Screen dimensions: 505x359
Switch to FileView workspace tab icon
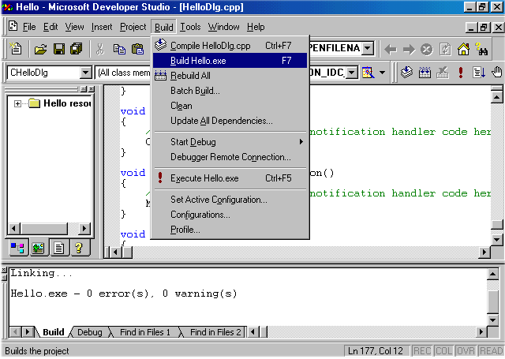59,248
